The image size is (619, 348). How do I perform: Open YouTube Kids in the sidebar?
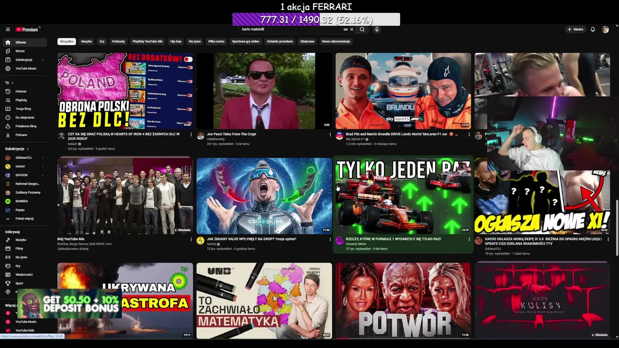[x=24, y=331]
